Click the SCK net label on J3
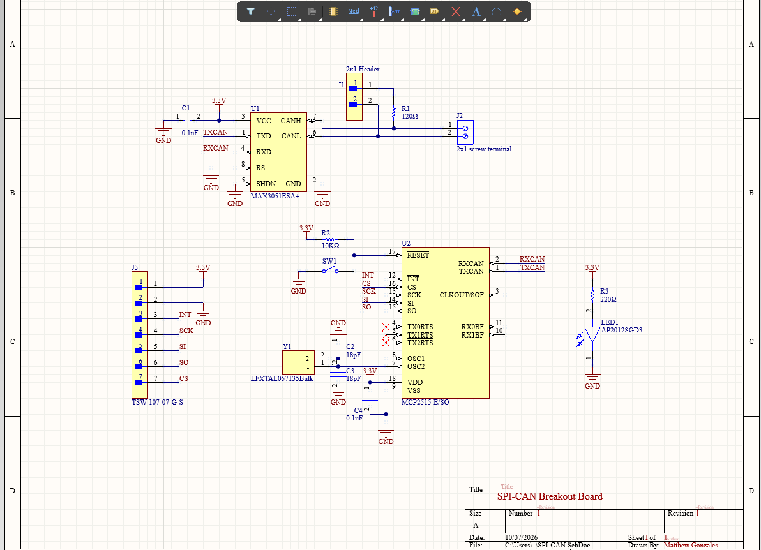The height and width of the screenshot is (550, 761). (x=186, y=331)
